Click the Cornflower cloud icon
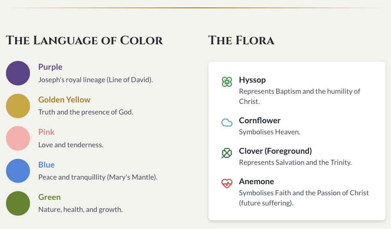The height and width of the screenshot is (229, 391). click(226, 122)
